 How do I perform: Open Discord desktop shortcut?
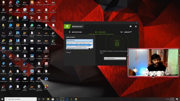click(11, 87)
